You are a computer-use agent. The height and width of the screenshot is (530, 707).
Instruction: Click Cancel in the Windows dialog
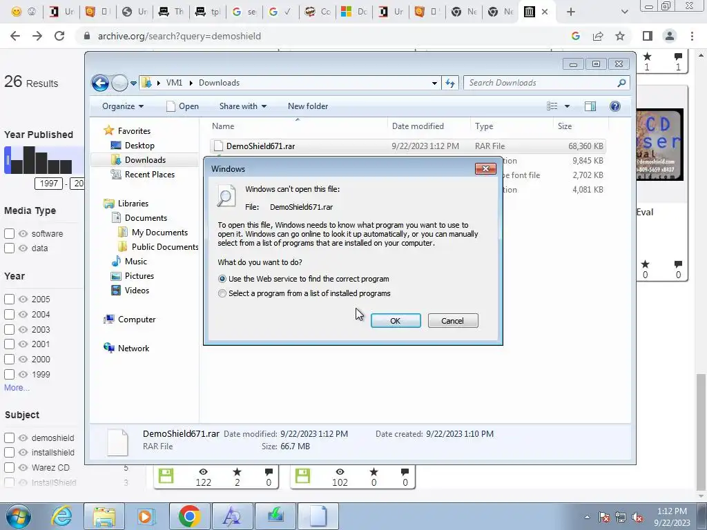[453, 321]
